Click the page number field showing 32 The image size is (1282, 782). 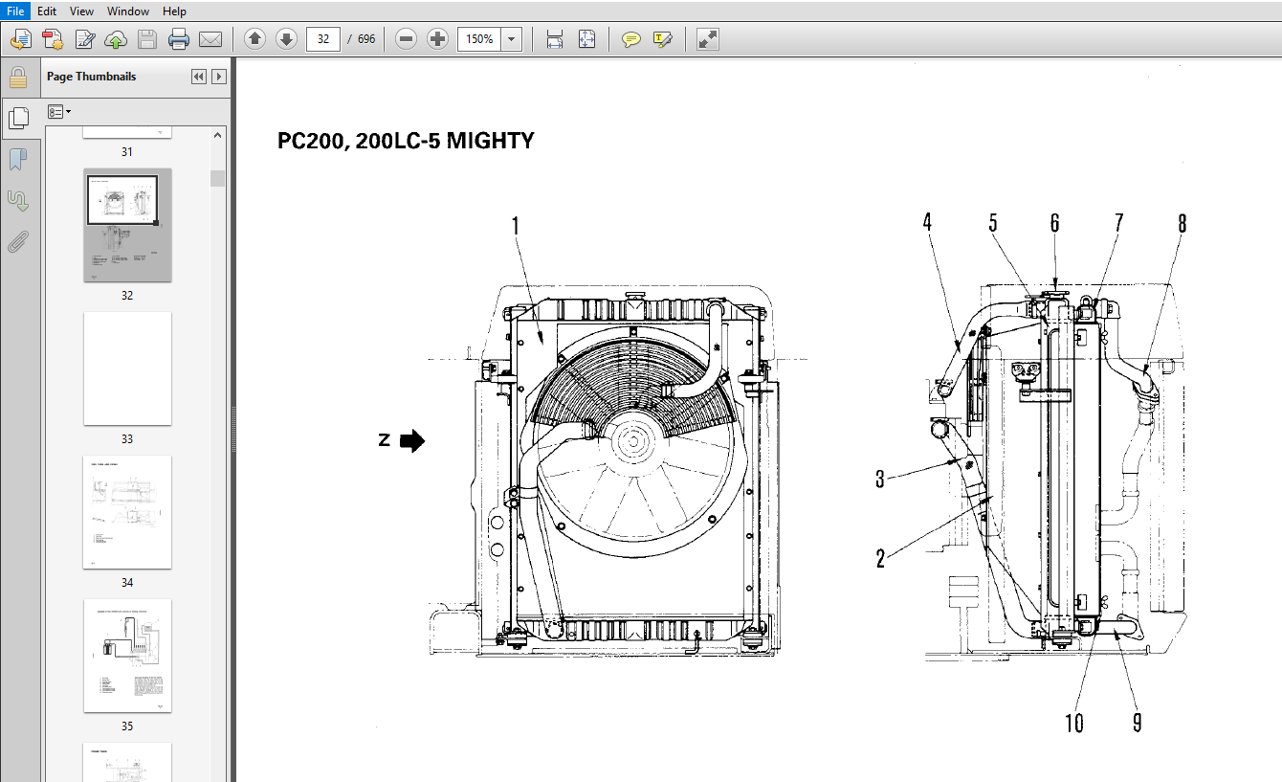[x=323, y=39]
